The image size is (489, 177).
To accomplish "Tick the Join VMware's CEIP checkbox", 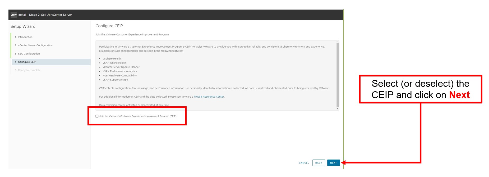I will coord(97,116).
